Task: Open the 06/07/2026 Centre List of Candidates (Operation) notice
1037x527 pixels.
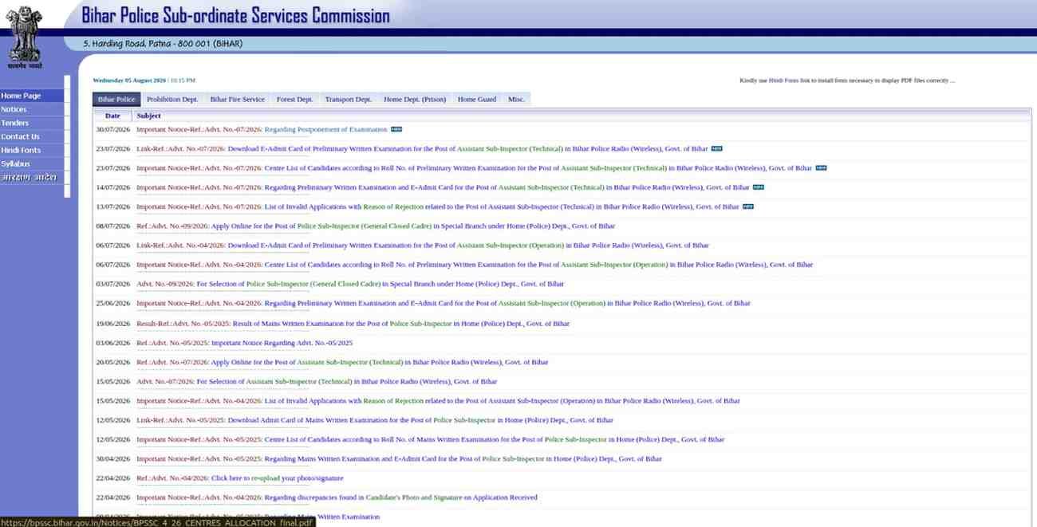Action: pos(475,265)
